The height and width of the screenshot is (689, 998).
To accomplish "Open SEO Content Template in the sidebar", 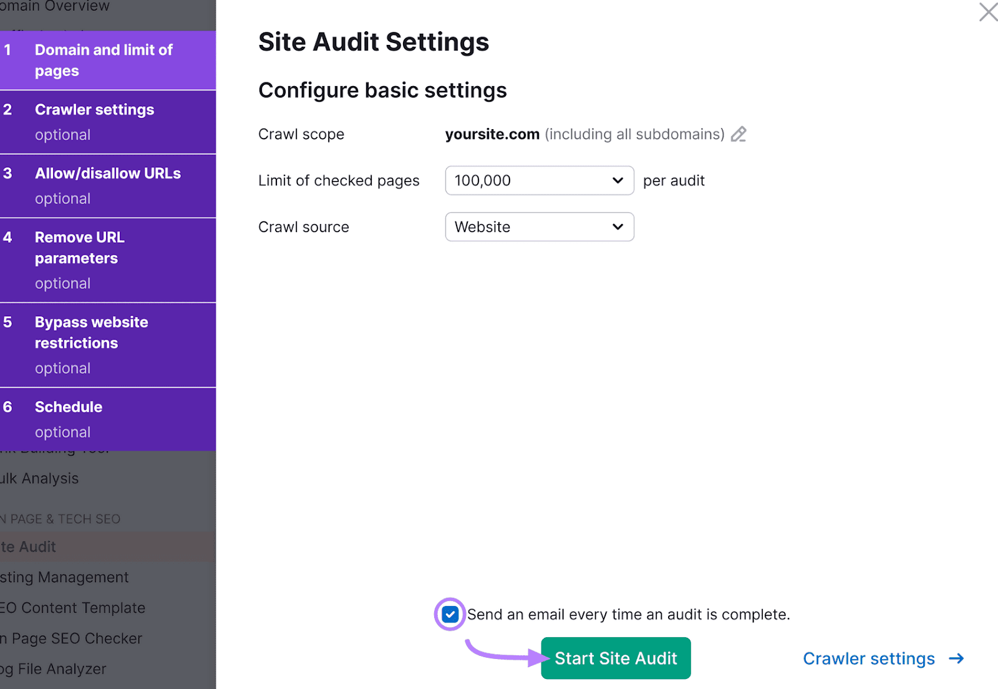I will click(x=72, y=607).
